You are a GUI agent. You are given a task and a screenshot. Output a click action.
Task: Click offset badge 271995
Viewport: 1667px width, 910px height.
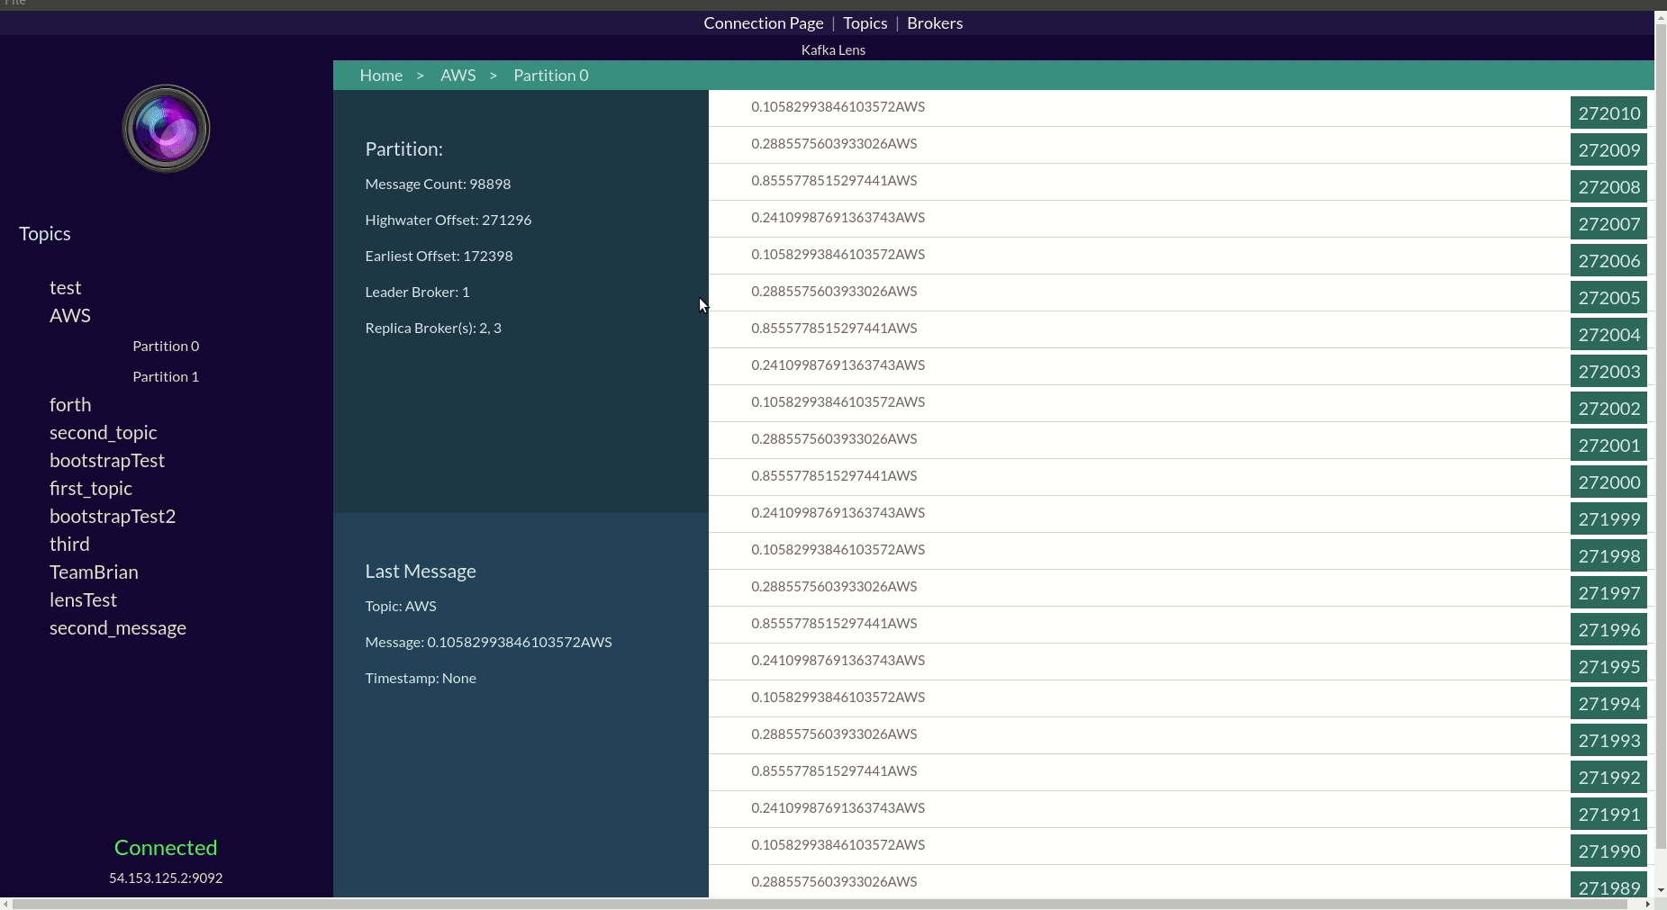1608,667
